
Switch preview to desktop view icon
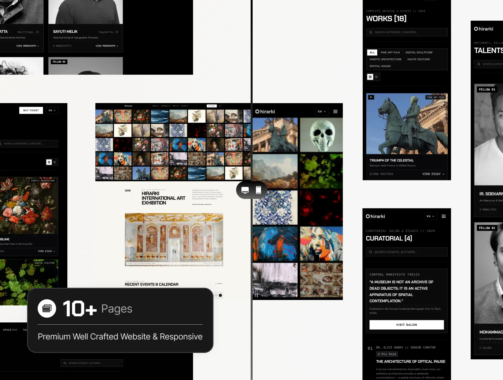point(245,190)
